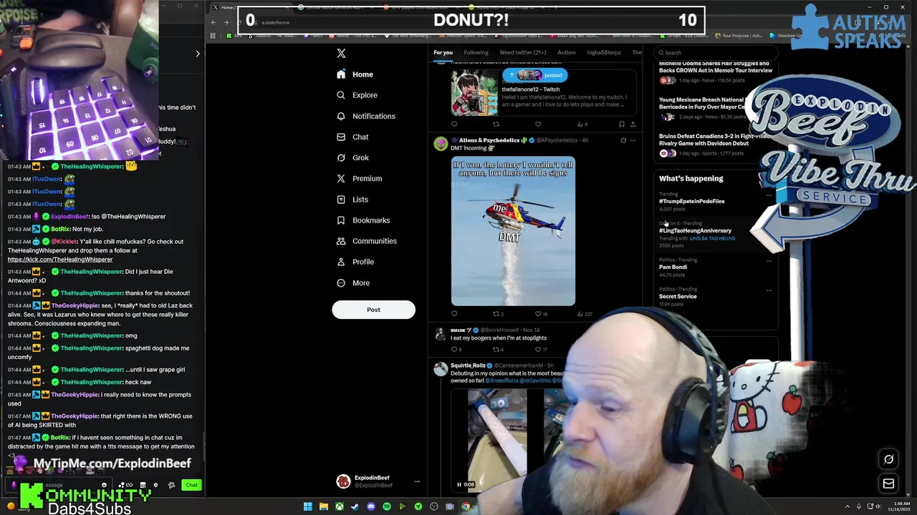Click green Chat send button in Kick chat
The height and width of the screenshot is (515, 917).
point(191,485)
